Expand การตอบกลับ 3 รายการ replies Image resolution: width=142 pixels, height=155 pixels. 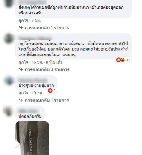click(x=47, y=69)
